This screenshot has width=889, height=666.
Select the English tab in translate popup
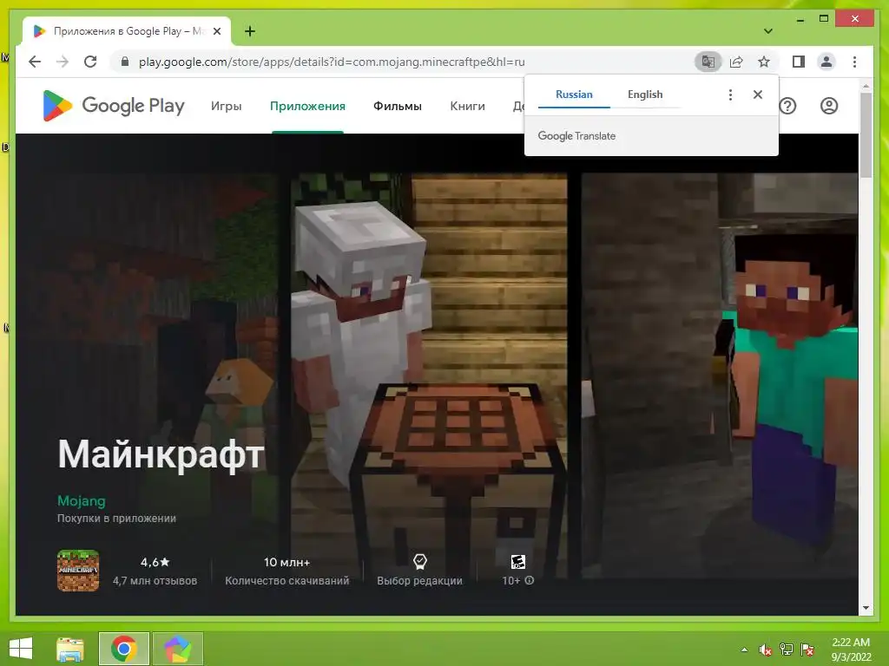point(645,95)
